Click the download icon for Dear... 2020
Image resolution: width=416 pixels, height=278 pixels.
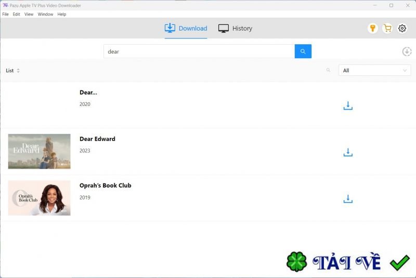tap(348, 105)
